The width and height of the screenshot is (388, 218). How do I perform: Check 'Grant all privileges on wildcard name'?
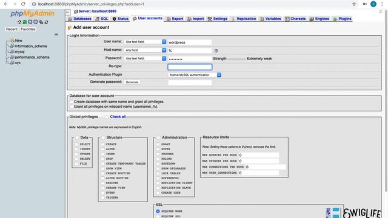click(72, 107)
